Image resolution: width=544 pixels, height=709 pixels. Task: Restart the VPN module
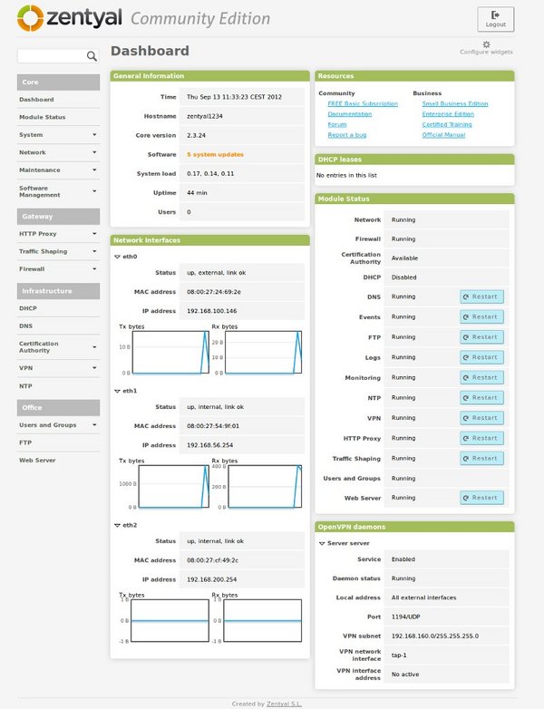pos(481,418)
